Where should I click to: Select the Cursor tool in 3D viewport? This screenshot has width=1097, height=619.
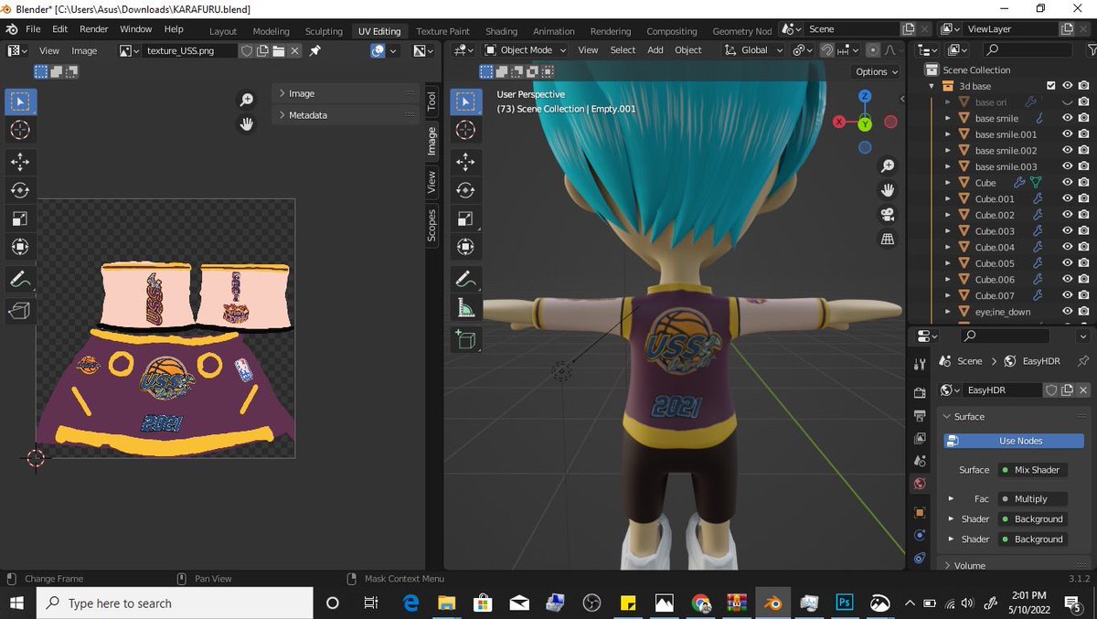point(465,131)
